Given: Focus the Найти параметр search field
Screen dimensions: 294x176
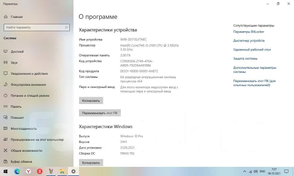Looking at the screenshot, I should (37, 27).
